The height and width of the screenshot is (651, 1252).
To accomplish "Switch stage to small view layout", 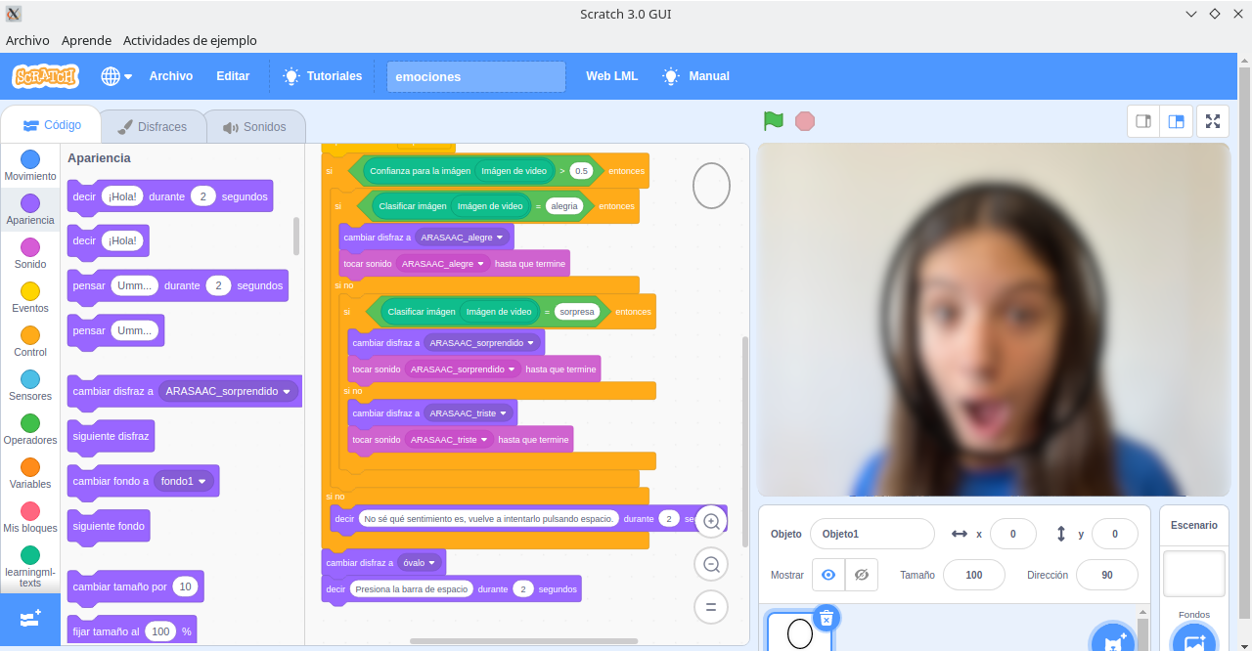I will coord(1143,120).
